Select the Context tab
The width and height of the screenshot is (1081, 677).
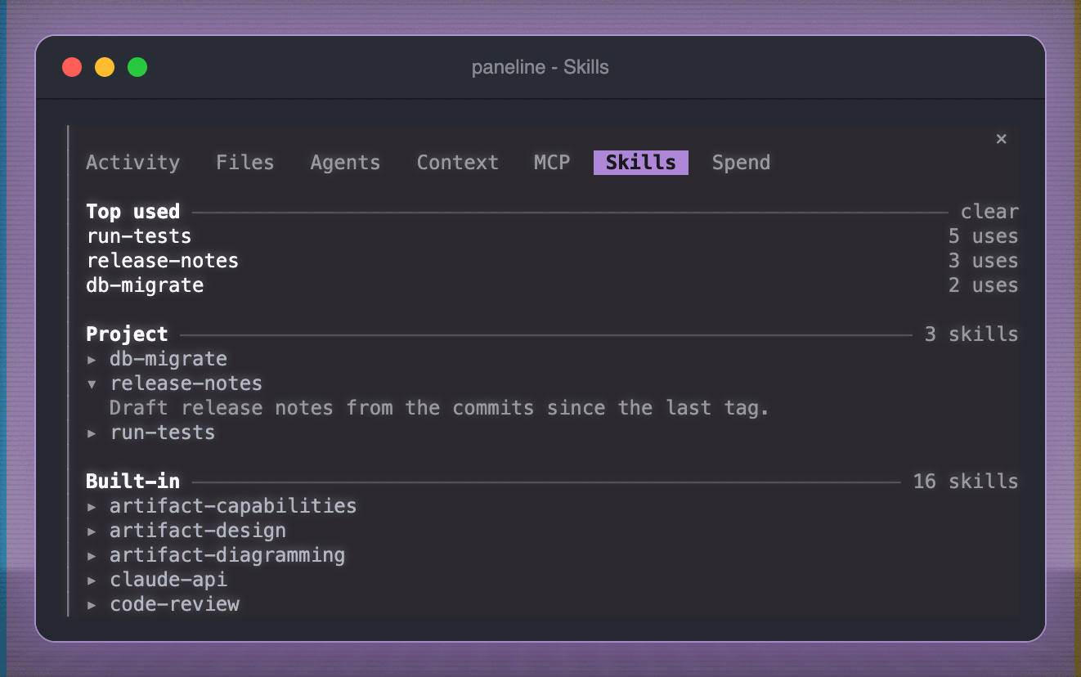tap(457, 163)
